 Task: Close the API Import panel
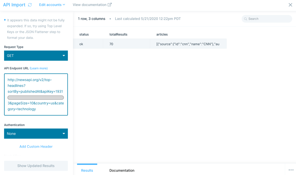coord(290,5)
